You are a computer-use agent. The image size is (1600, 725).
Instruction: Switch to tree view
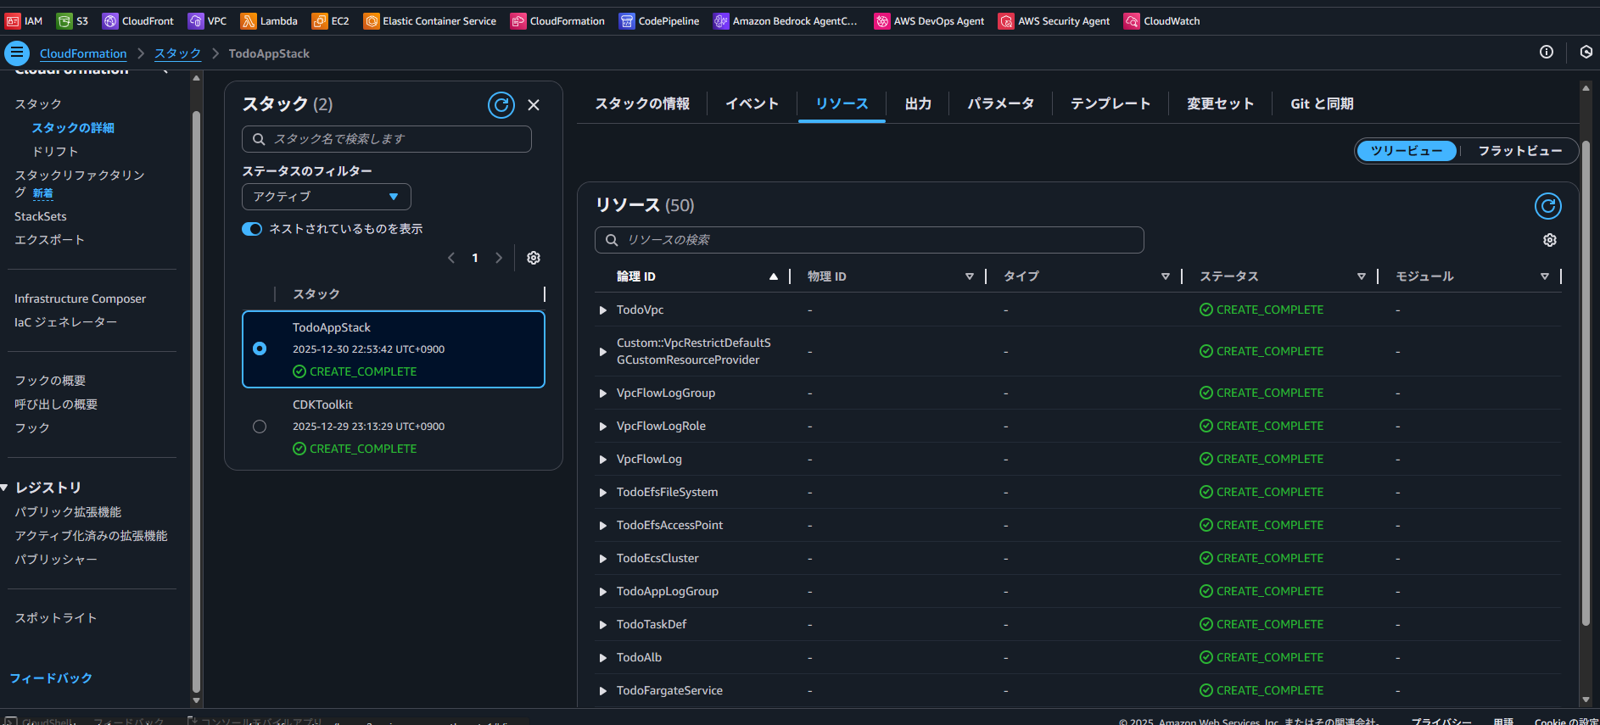coord(1407,151)
